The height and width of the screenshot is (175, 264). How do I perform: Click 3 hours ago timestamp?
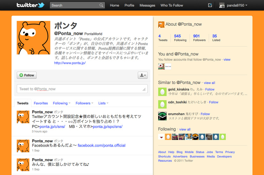40,132
